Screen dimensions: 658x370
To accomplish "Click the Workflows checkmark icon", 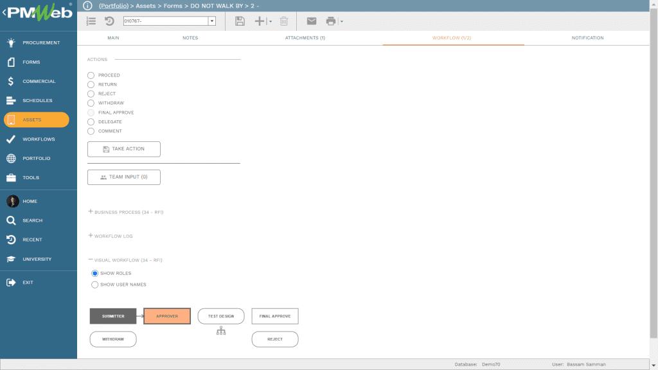I will [12, 139].
